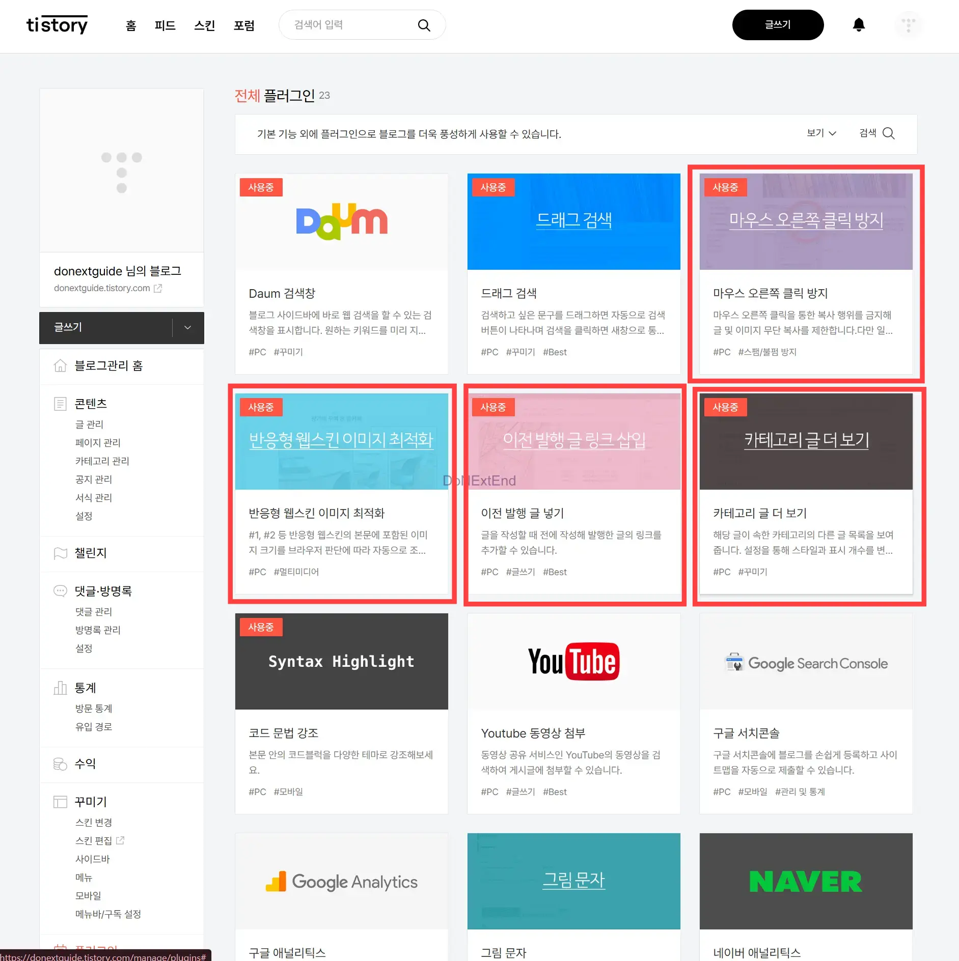
Task: Go to 홈 in top navigation
Action: 131,25
